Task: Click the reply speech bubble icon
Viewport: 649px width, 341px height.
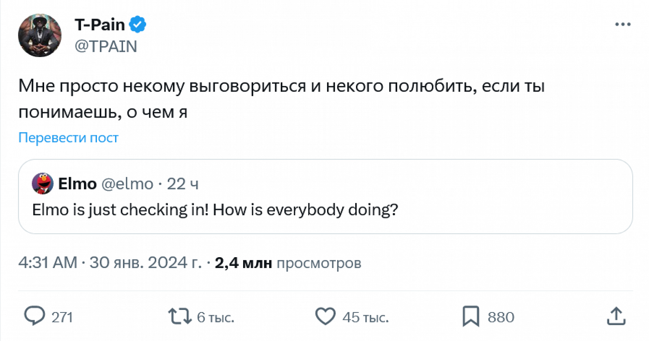Action: [x=35, y=317]
